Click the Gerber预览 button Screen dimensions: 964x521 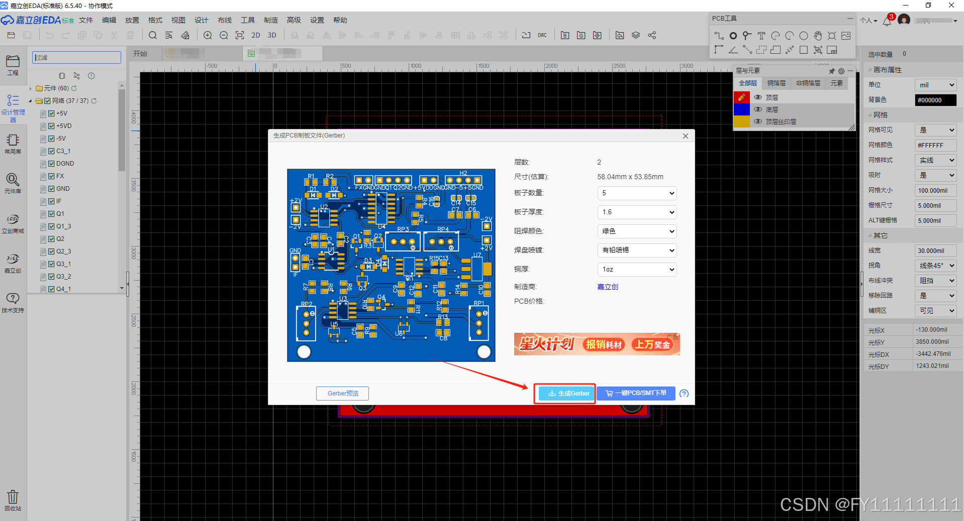(343, 394)
